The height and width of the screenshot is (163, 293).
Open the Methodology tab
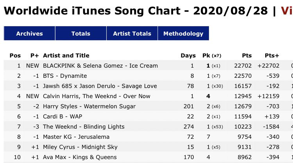[x=183, y=33]
